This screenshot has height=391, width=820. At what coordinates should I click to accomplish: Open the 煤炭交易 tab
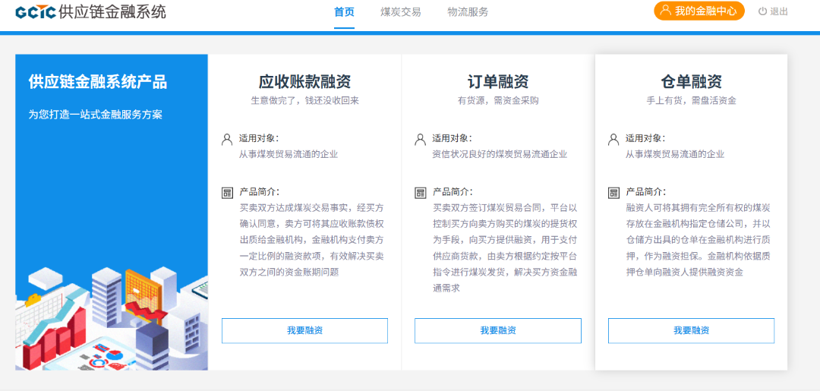400,12
